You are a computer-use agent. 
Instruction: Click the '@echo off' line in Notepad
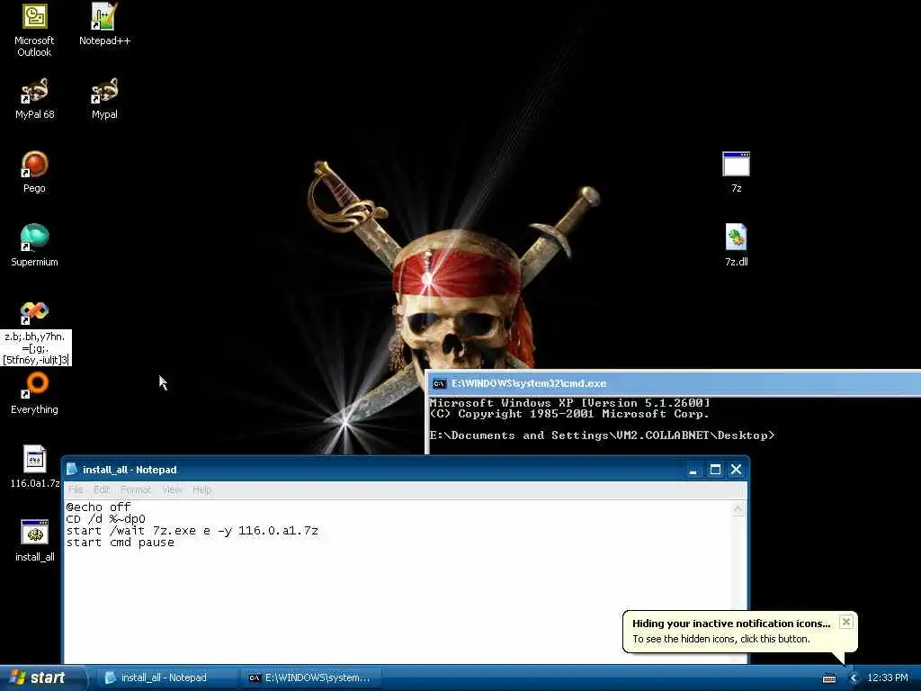click(x=98, y=507)
